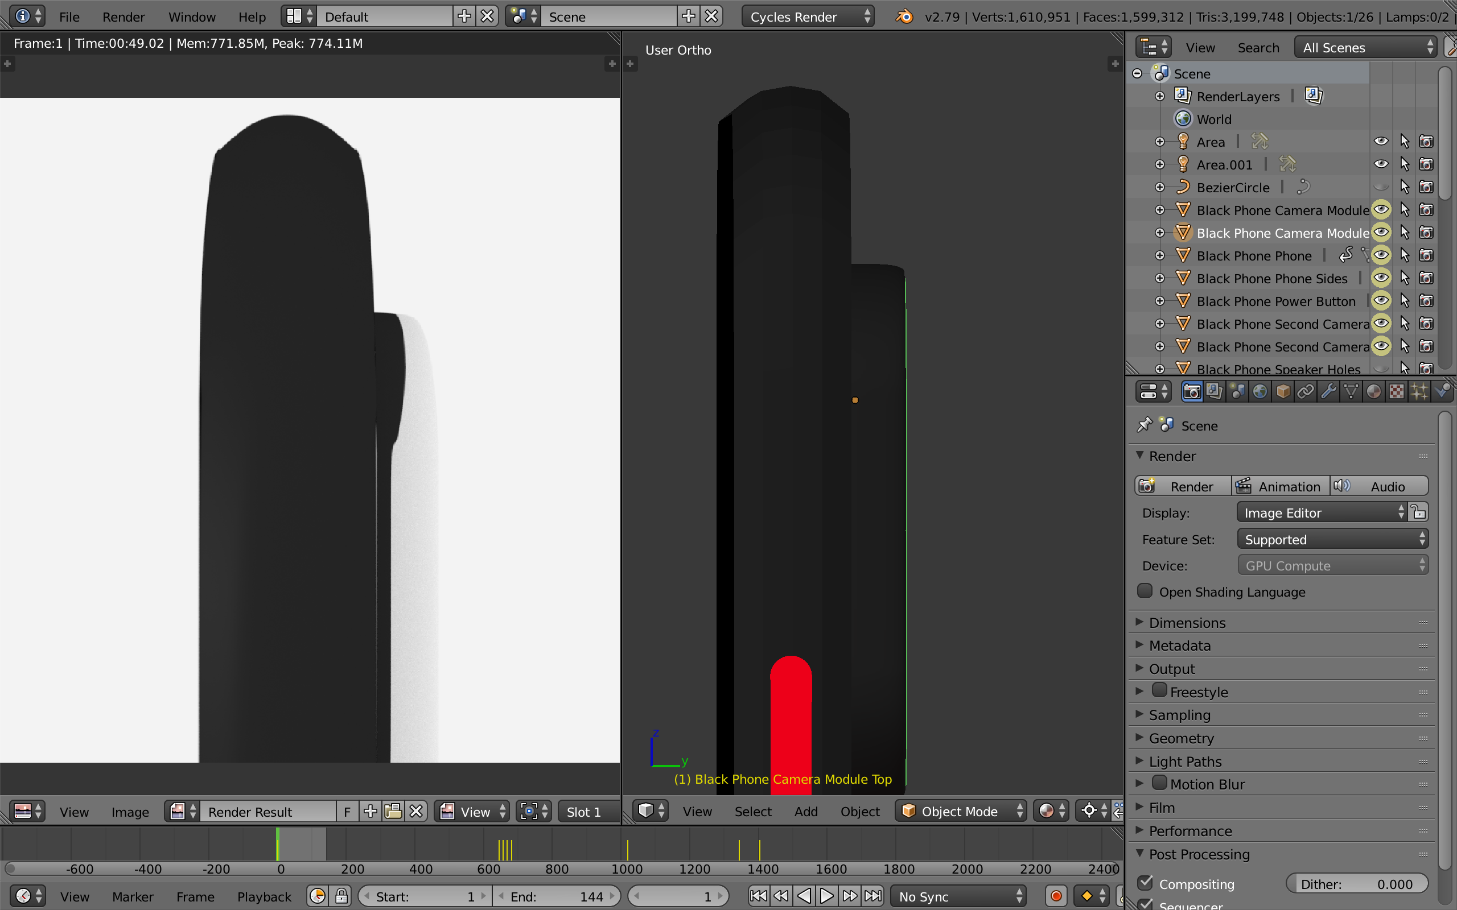Toggle renderability of Black Phone Phone Sides
The width and height of the screenshot is (1457, 910).
1426,278
